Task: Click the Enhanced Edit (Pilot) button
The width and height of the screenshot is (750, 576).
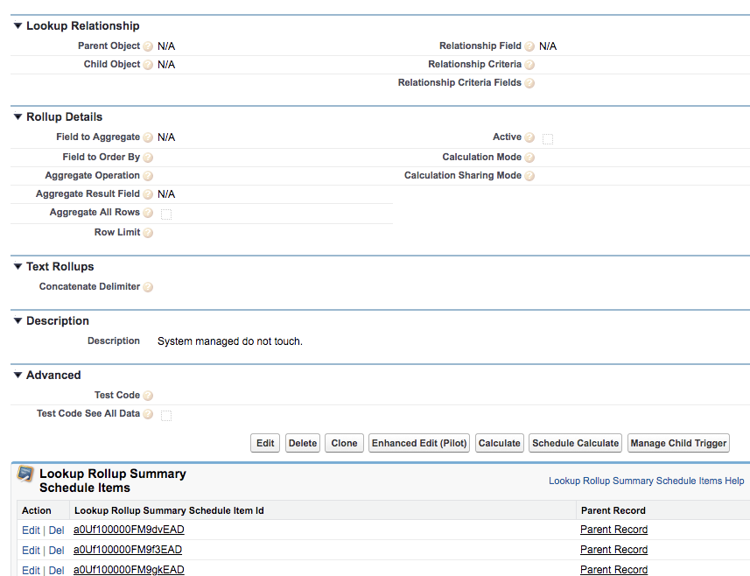Action: coord(418,443)
